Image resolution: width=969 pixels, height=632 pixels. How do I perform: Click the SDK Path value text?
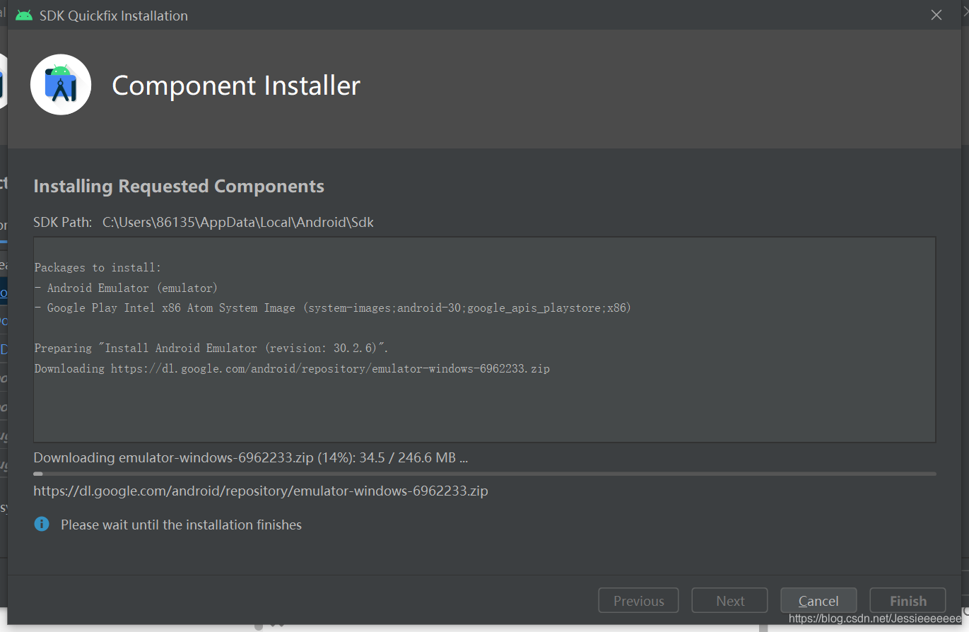[x=238, y=222]
